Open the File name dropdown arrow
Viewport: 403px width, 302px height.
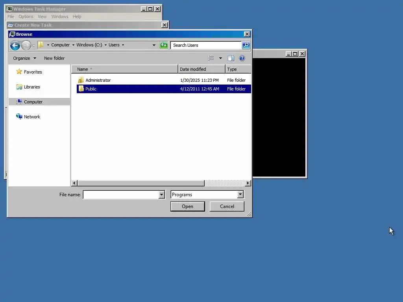pyautogui.click(x=162, y=195)
